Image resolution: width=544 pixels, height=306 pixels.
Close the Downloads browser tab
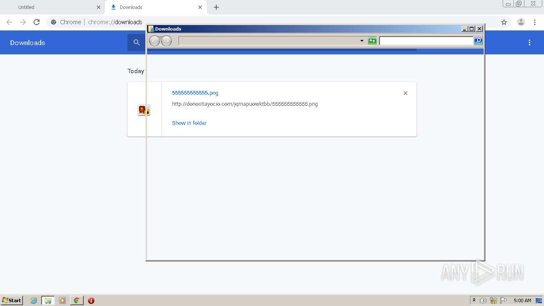coord(200,7)
